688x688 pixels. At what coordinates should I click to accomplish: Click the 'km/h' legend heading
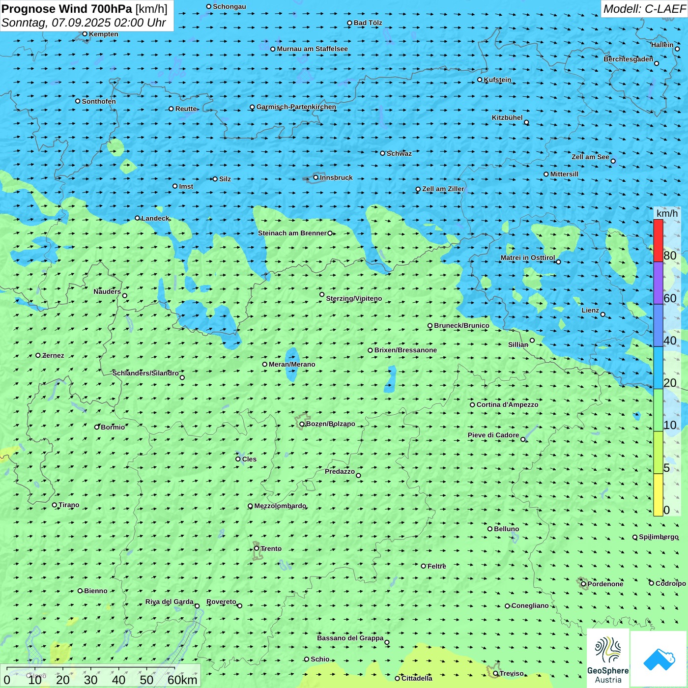(667, 213)
